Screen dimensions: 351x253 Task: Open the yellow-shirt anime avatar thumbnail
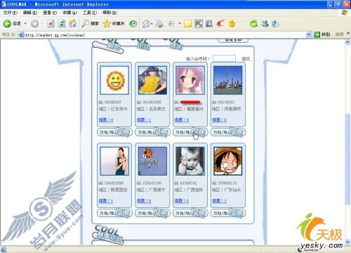[152, 80]
